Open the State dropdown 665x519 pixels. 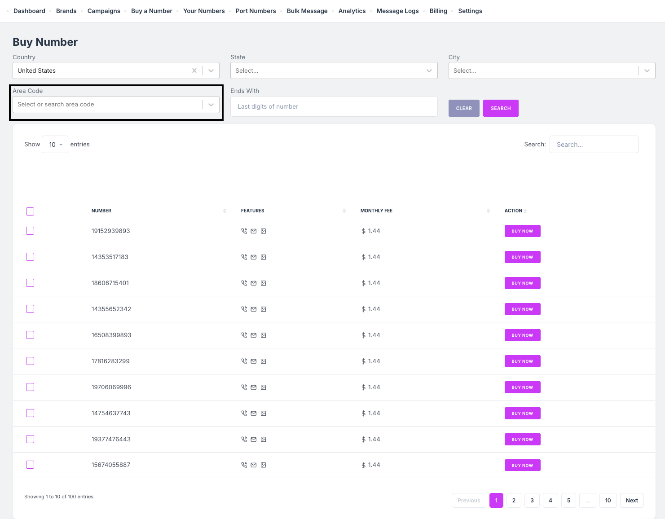point(334,70)
